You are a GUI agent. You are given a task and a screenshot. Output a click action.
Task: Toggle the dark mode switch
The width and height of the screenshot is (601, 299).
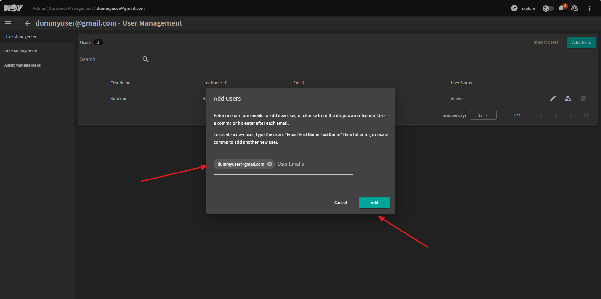point(548,9)
